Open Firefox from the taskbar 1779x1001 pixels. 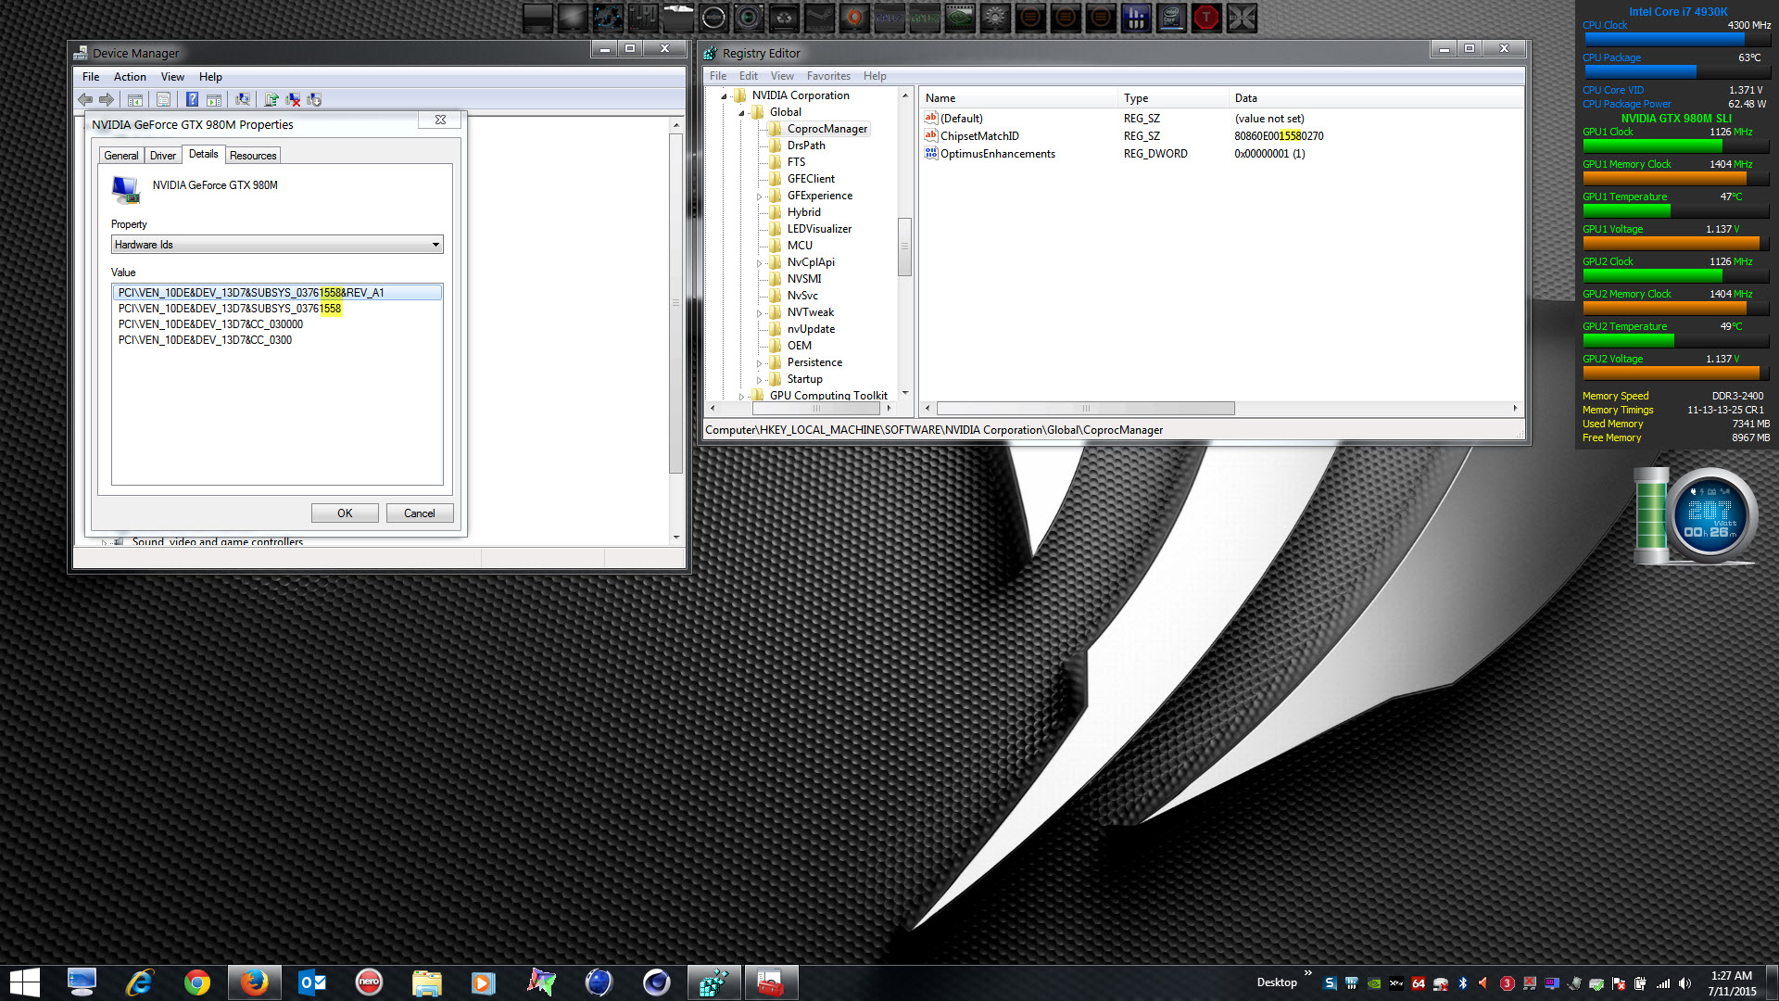(x=254, y=982)
